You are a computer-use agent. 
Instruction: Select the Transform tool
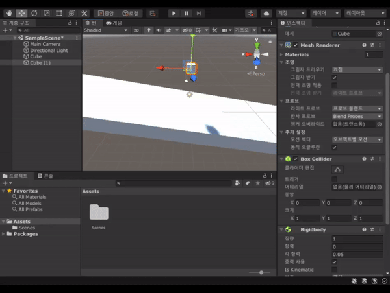[71, 13]
